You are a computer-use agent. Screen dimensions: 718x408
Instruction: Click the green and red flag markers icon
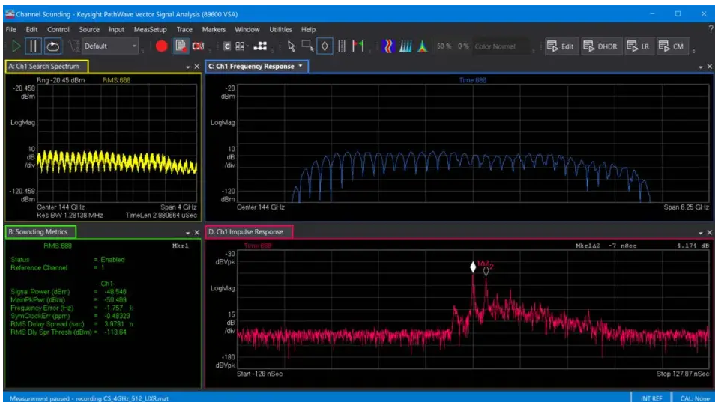pyautogui.click(x=358, y=46)
